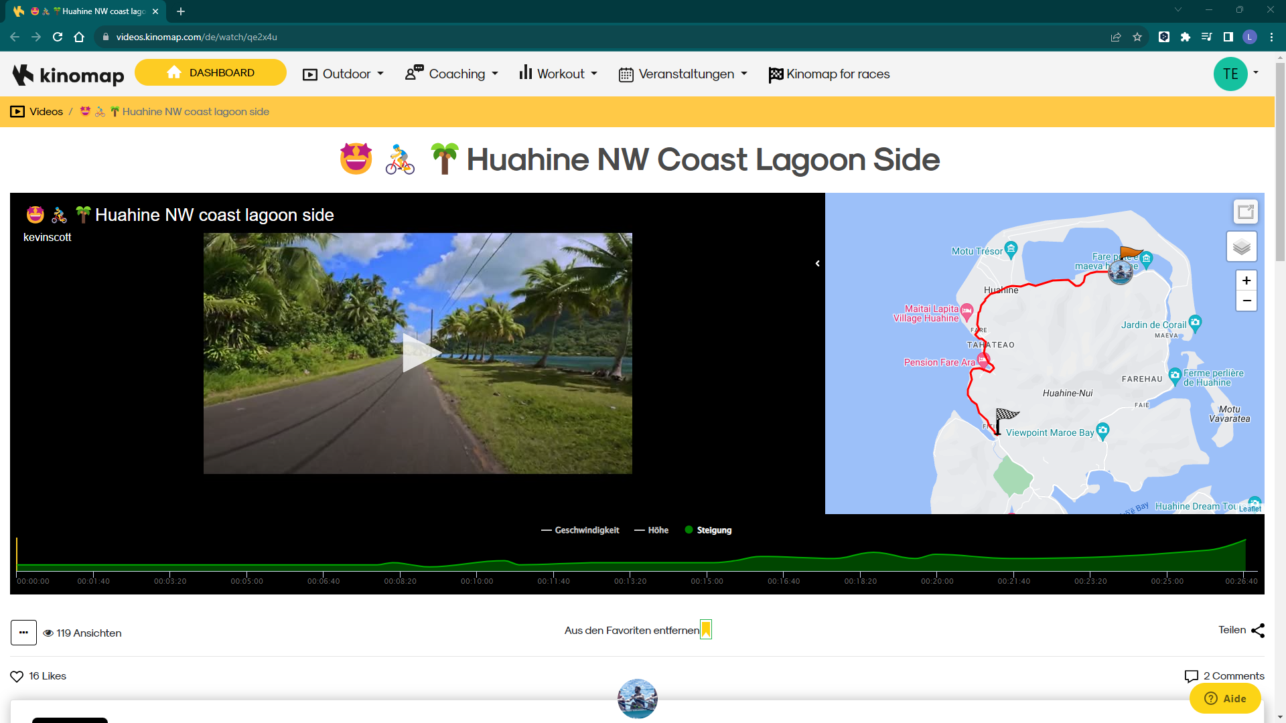Zoom in on the map
Screen dimensions: 1286x723
tap(1246, 280)
